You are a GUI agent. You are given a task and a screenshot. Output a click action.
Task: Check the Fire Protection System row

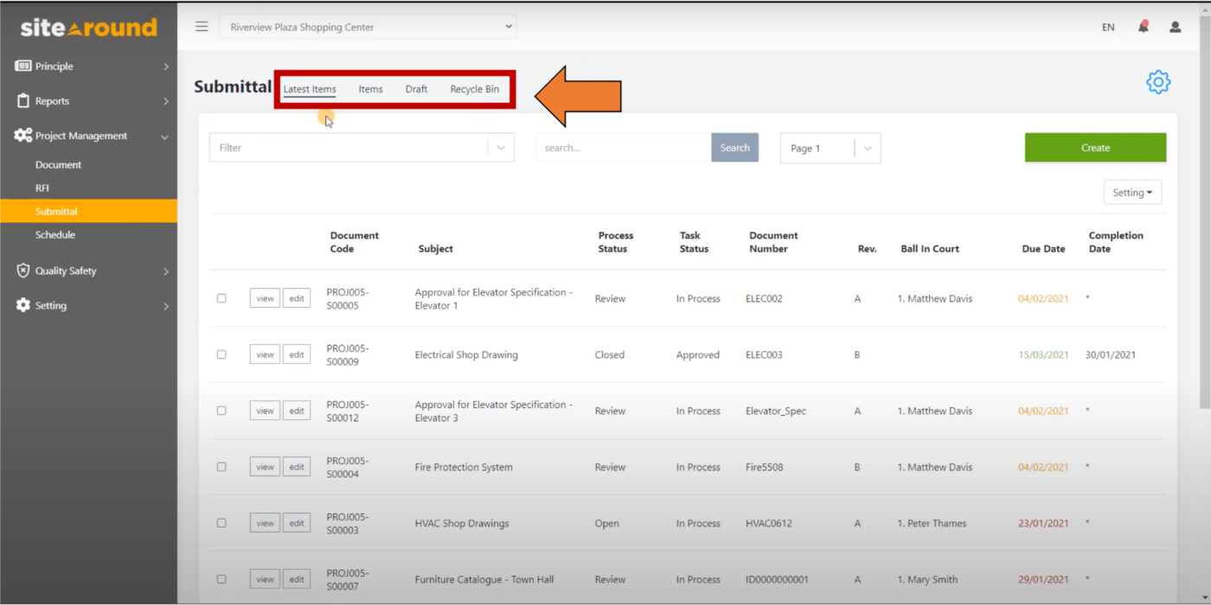click(221, 467)
